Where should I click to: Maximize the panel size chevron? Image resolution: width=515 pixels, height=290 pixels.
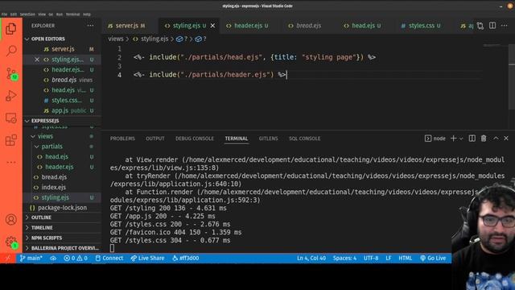[496, 139]
